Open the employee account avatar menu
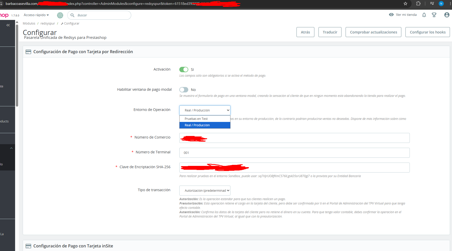Image resolution: width=452 pixels, height=251 pixels. click(447, 15)
